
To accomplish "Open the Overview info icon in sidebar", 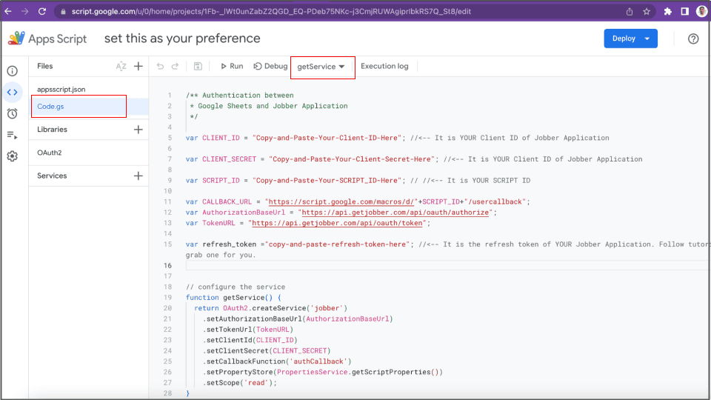I will pos(13,71).
